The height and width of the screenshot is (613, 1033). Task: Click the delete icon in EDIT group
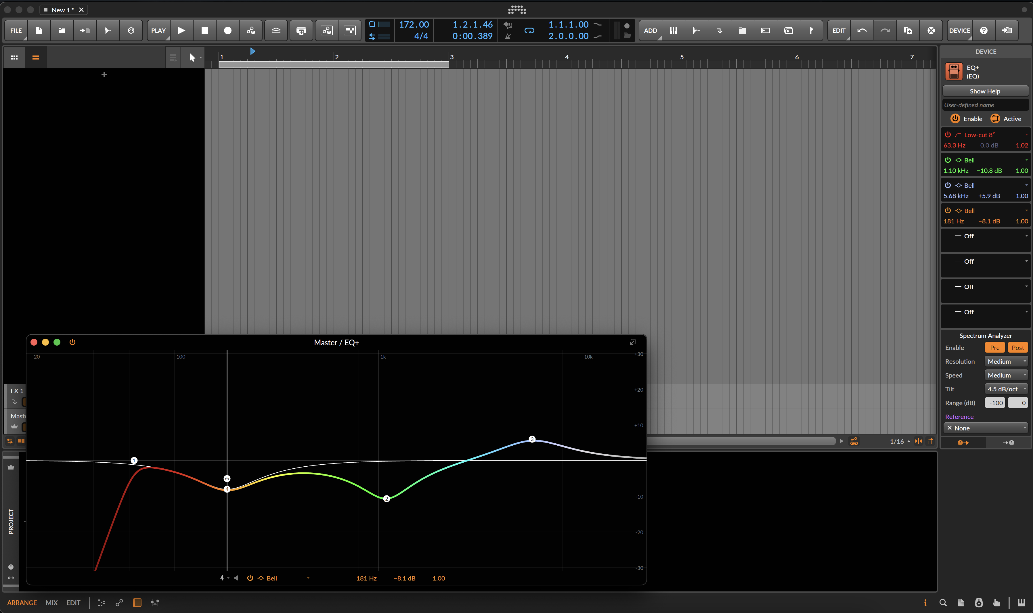pyautogui.click(x=931, y=30)
